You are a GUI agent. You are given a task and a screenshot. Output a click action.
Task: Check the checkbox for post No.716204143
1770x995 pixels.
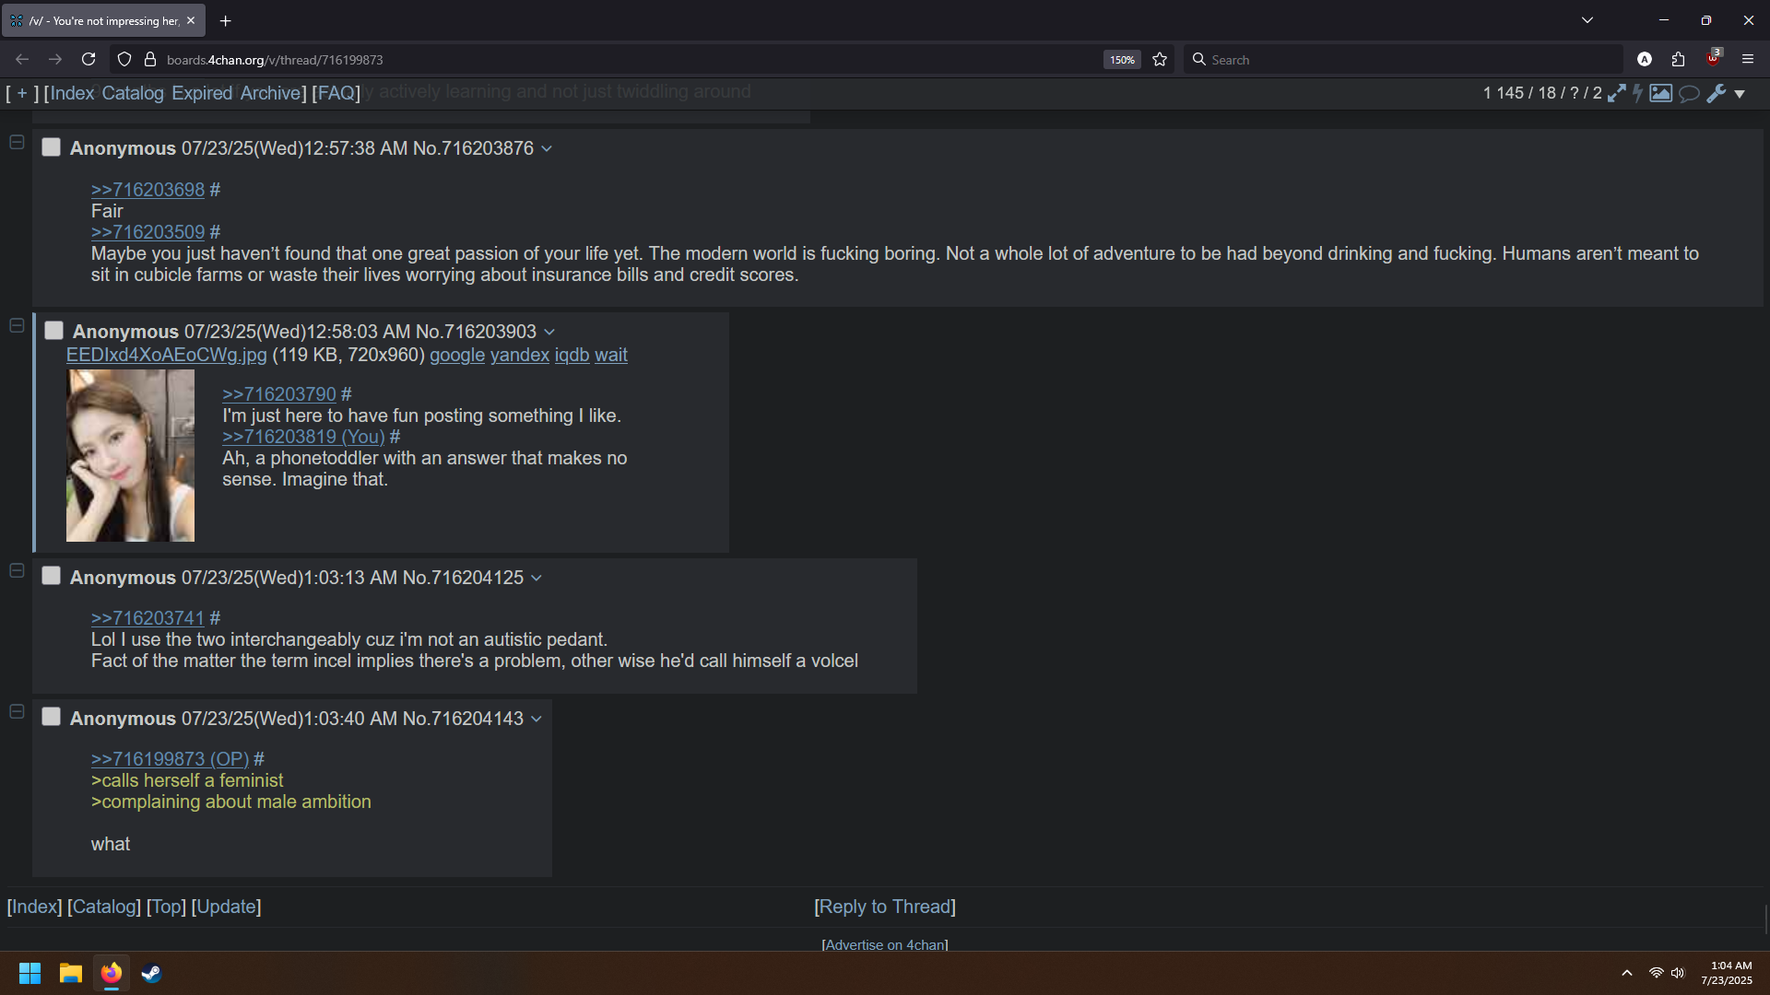point(52,717)
